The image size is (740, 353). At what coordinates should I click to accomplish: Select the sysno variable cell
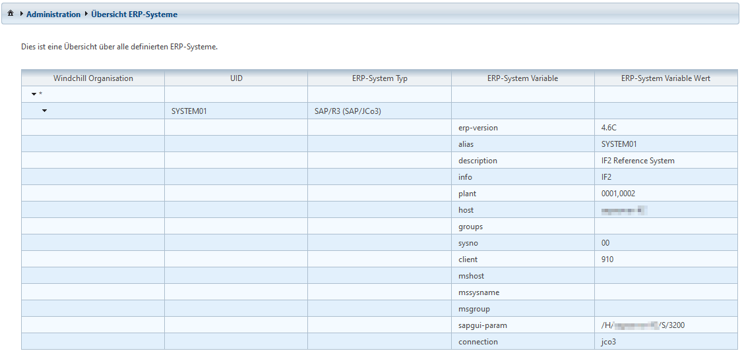tap(469, 243)
